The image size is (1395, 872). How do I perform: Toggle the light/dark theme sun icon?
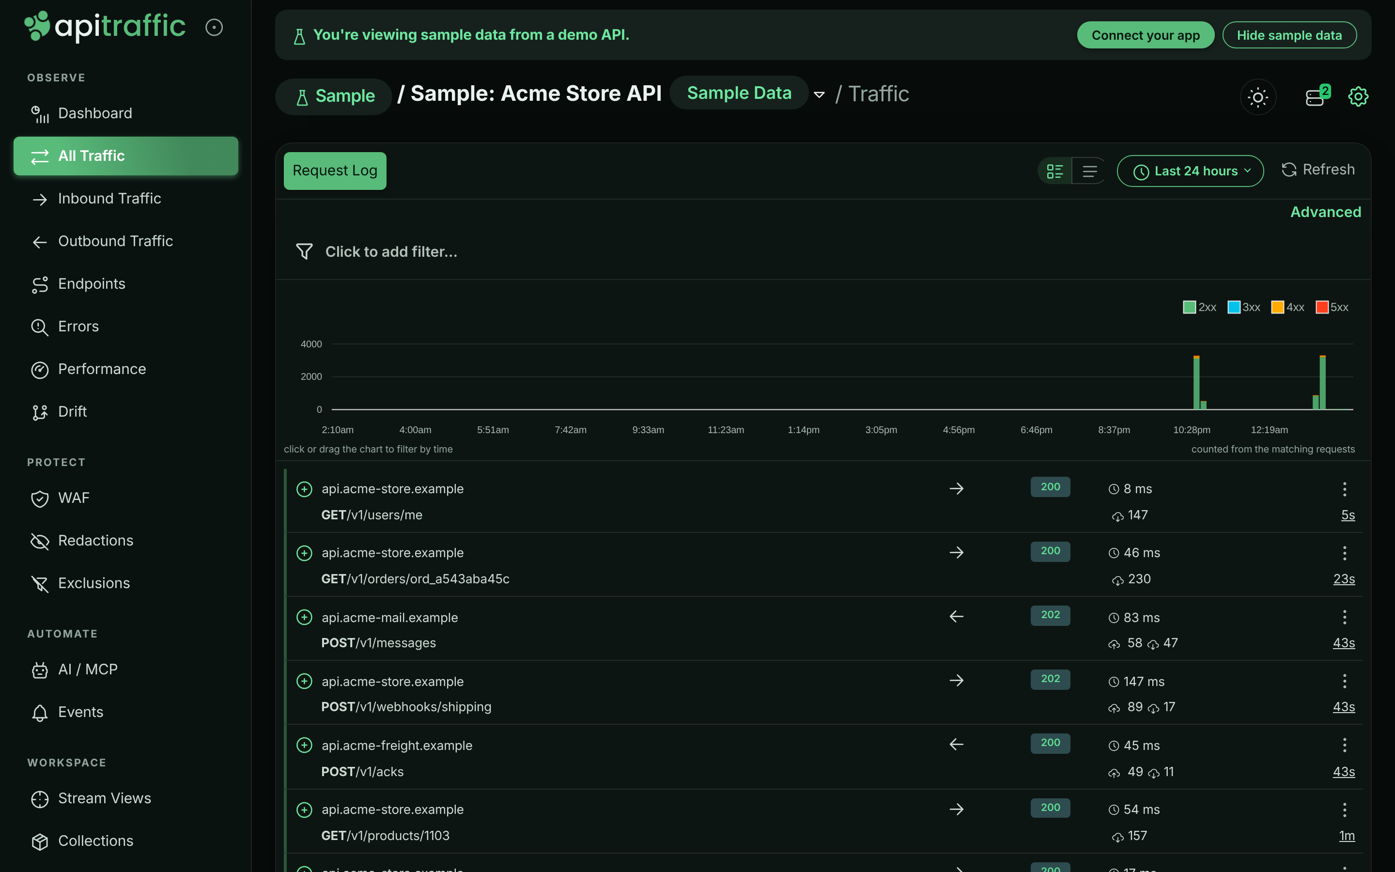(1258, 97)
